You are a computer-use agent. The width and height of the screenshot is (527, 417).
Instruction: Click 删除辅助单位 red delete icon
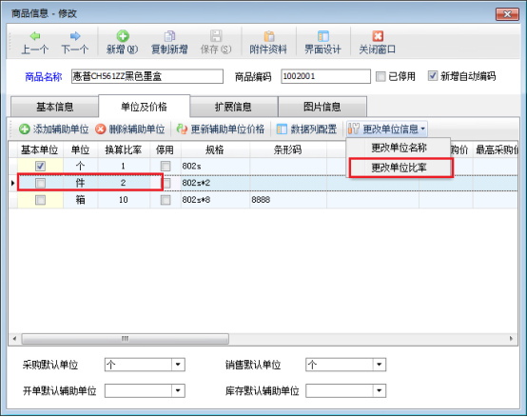101,129
